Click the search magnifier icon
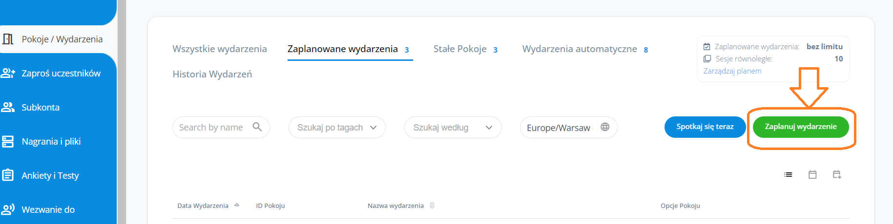This screenshot has height=224, width=893. click(257, 127)
